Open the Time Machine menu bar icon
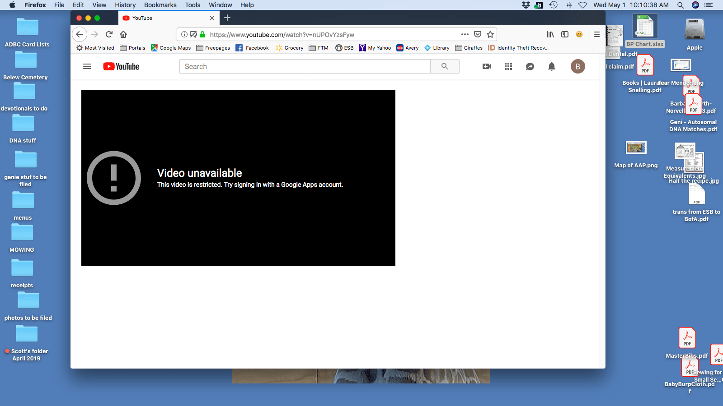The width and height of the screenshot is (723, 406). pos(553,5)
